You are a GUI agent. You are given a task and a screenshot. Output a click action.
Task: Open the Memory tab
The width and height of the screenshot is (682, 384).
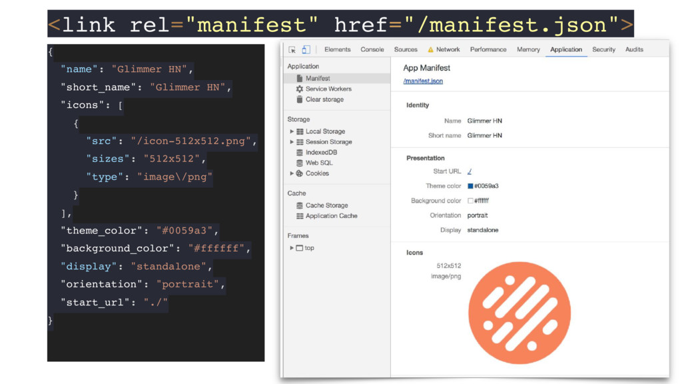[x=528, y=49]
